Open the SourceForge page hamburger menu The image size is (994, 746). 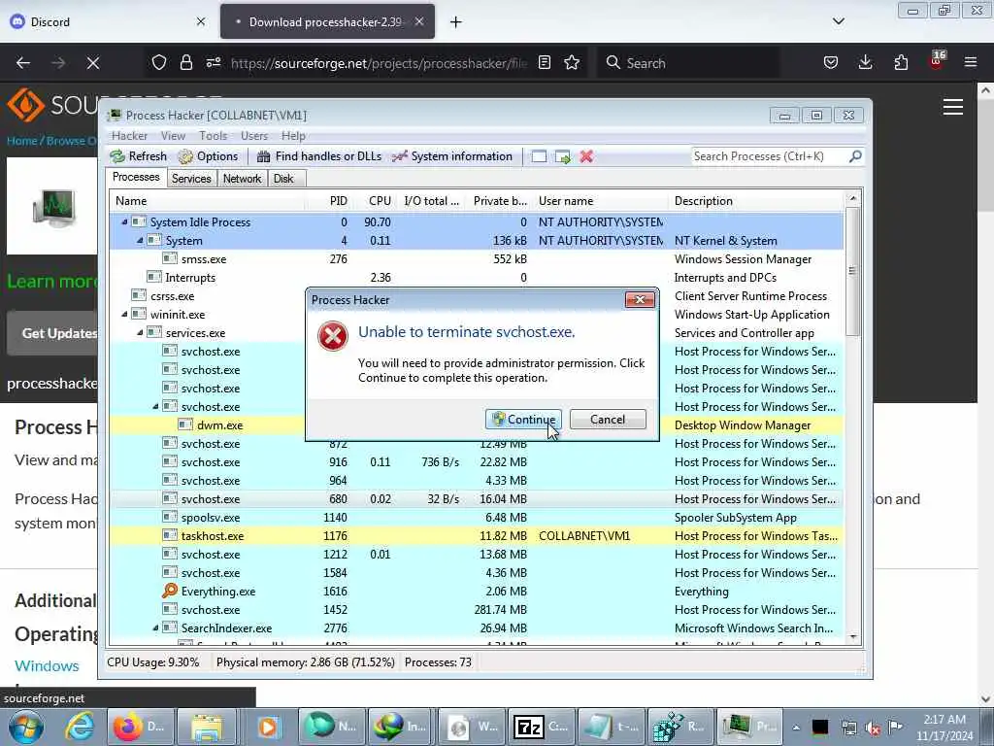[x=953, y=107]
